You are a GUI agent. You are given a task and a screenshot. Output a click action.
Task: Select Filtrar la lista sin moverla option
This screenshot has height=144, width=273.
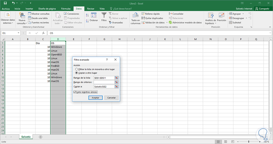click(76, 69)
